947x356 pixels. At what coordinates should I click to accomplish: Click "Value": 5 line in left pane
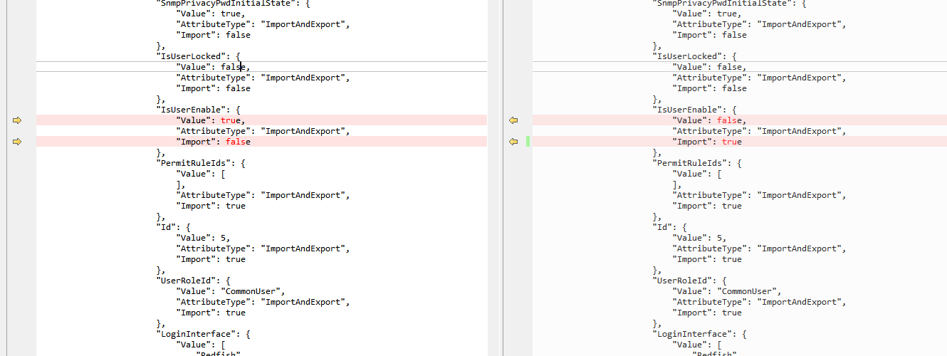(x=203, y=238)
